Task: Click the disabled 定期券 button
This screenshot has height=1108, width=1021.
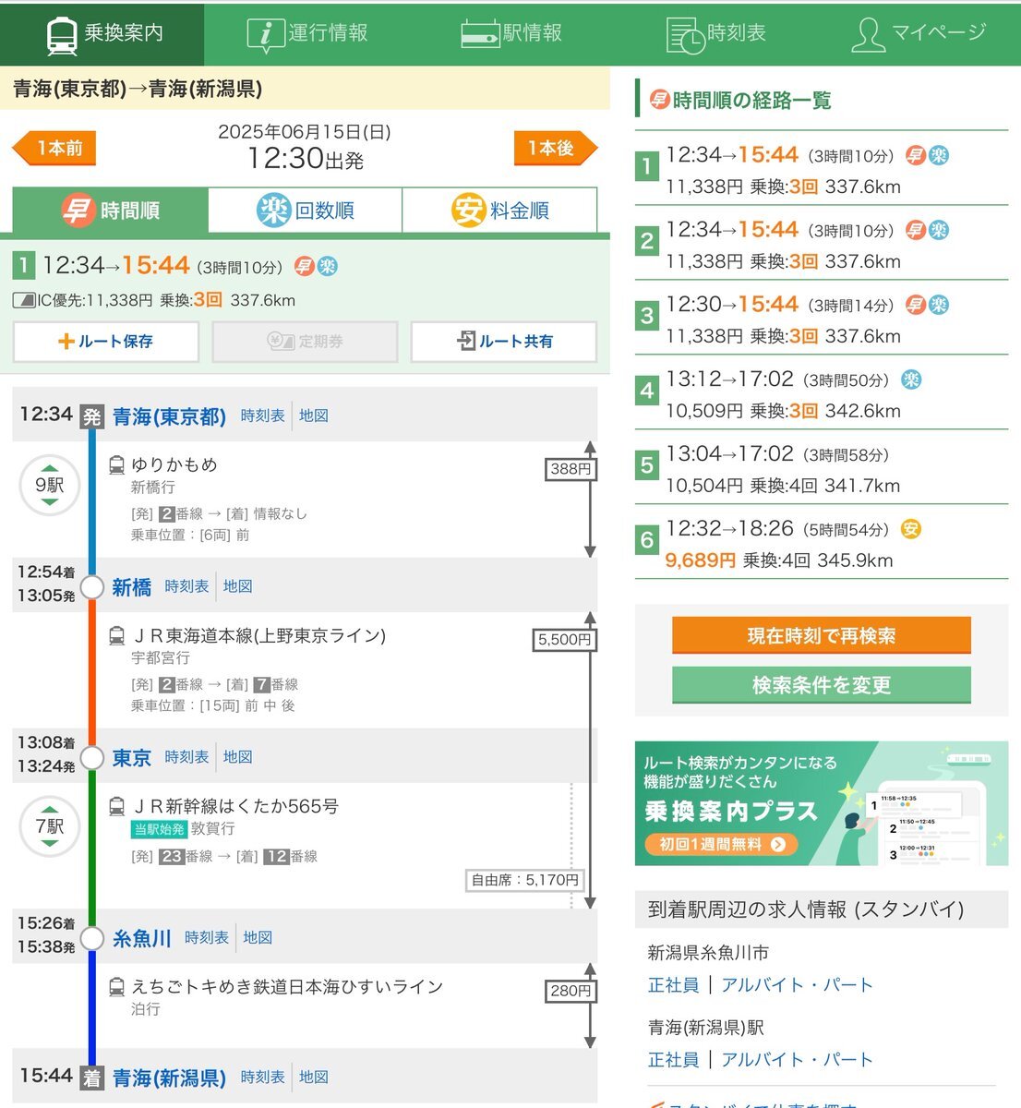Action: (305, 342)
